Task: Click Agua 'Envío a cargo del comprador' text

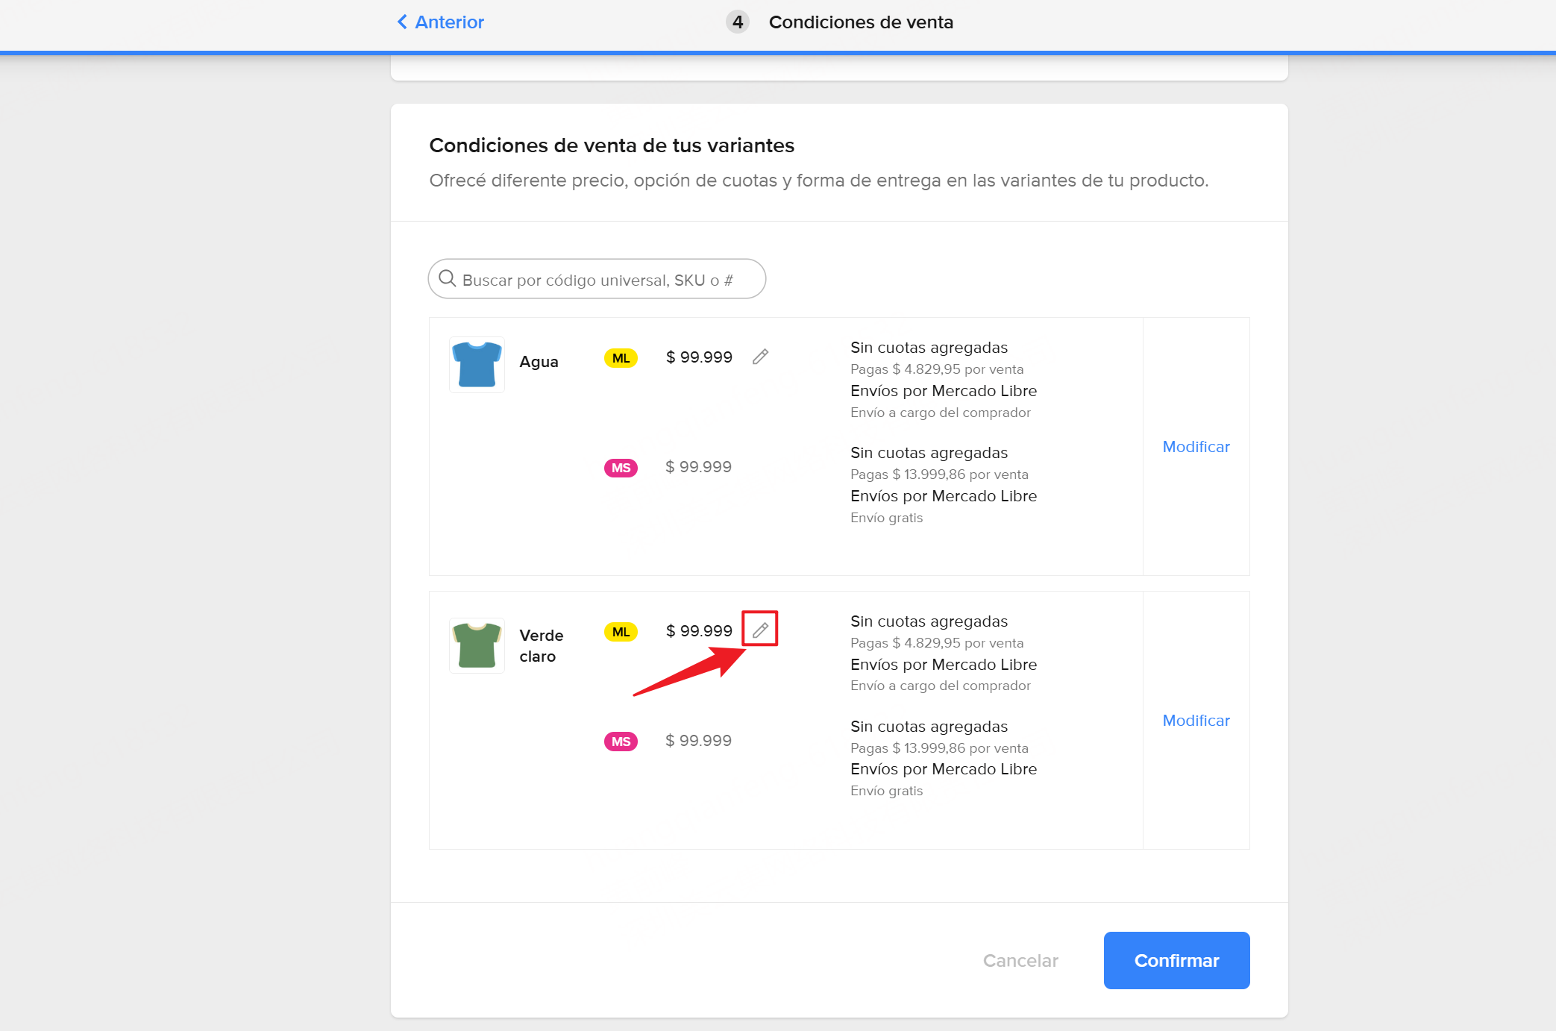Action: (x=941, y=413)
